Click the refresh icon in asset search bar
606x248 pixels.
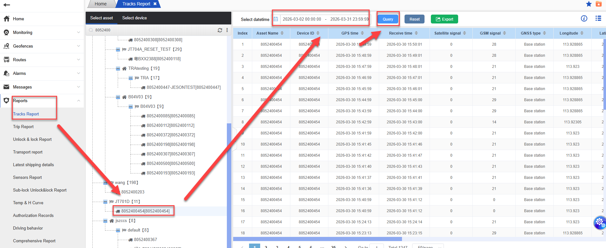(220, 30)
